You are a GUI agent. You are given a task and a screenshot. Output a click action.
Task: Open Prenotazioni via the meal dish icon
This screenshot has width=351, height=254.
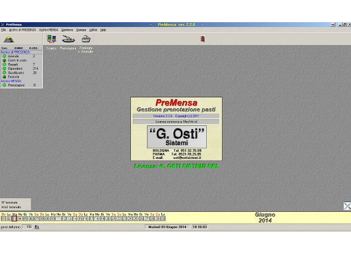[x=68, y=39]
